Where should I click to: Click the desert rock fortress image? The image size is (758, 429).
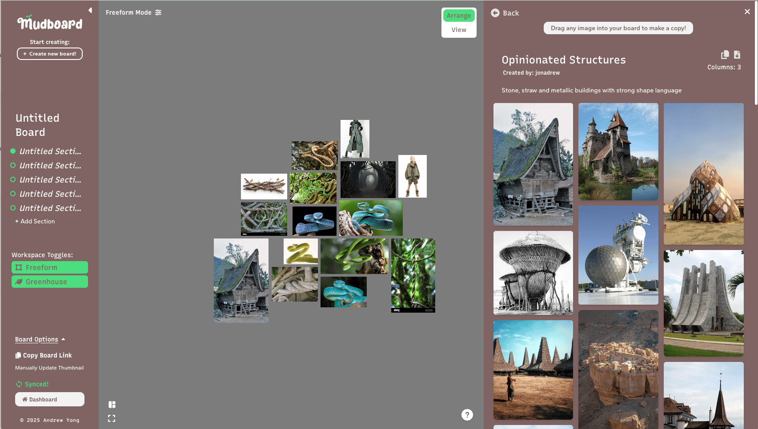click(618, 369)
